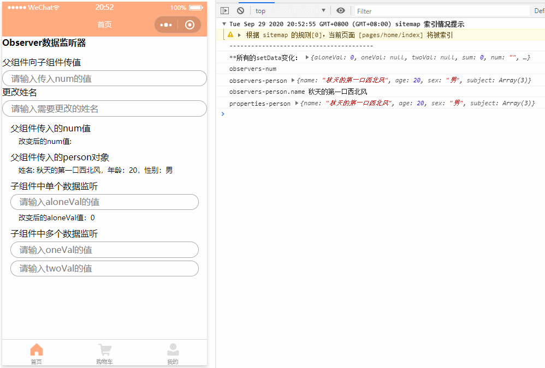Toggle the live expression eye icon
The height and width of the screenshot is (368, 545).
(x=341, y=11)
